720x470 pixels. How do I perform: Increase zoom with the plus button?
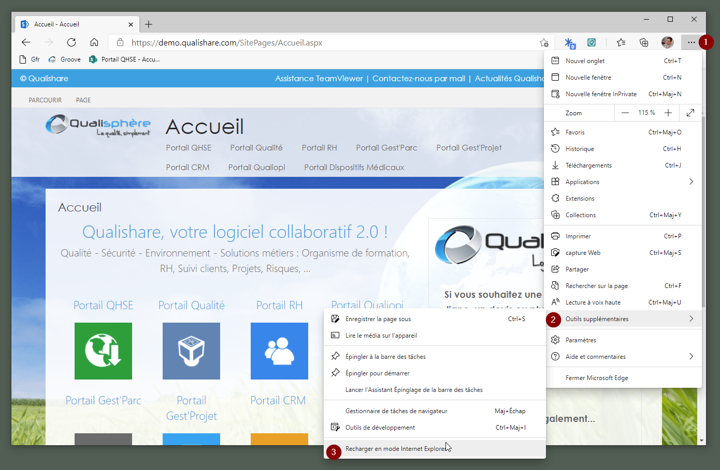(x=668, y=113)
